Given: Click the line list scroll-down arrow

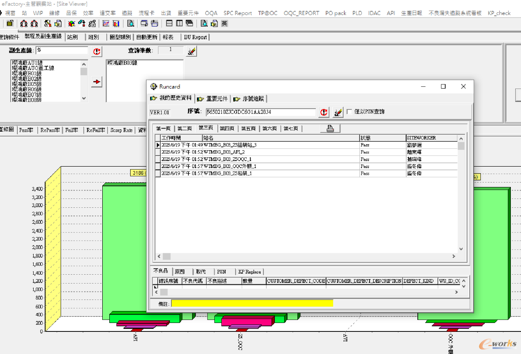Looking at the screenshot, I should click(84, 98).
